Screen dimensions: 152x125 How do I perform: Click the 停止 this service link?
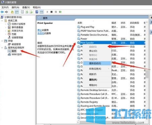(40, 30)
